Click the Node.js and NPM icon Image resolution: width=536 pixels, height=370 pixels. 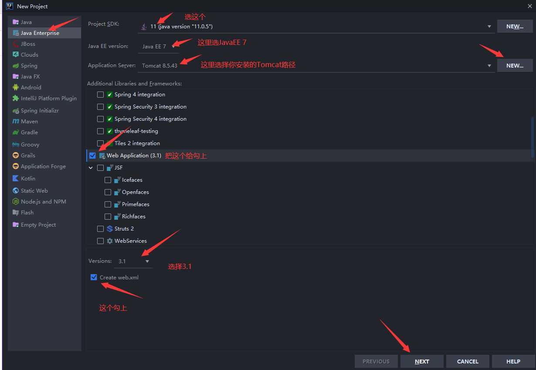tap(16, 201)
